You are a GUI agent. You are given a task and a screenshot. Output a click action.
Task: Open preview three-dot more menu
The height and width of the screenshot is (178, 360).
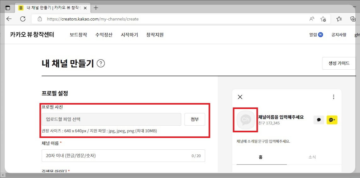(x=334, y=97)
